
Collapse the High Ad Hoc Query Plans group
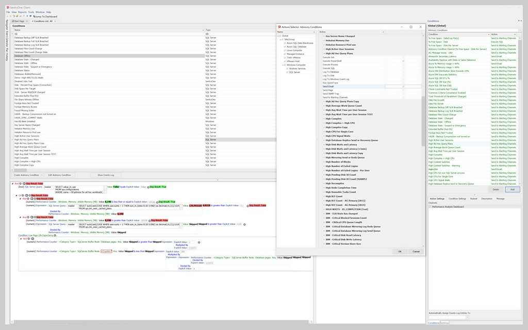tap(324, 53)
